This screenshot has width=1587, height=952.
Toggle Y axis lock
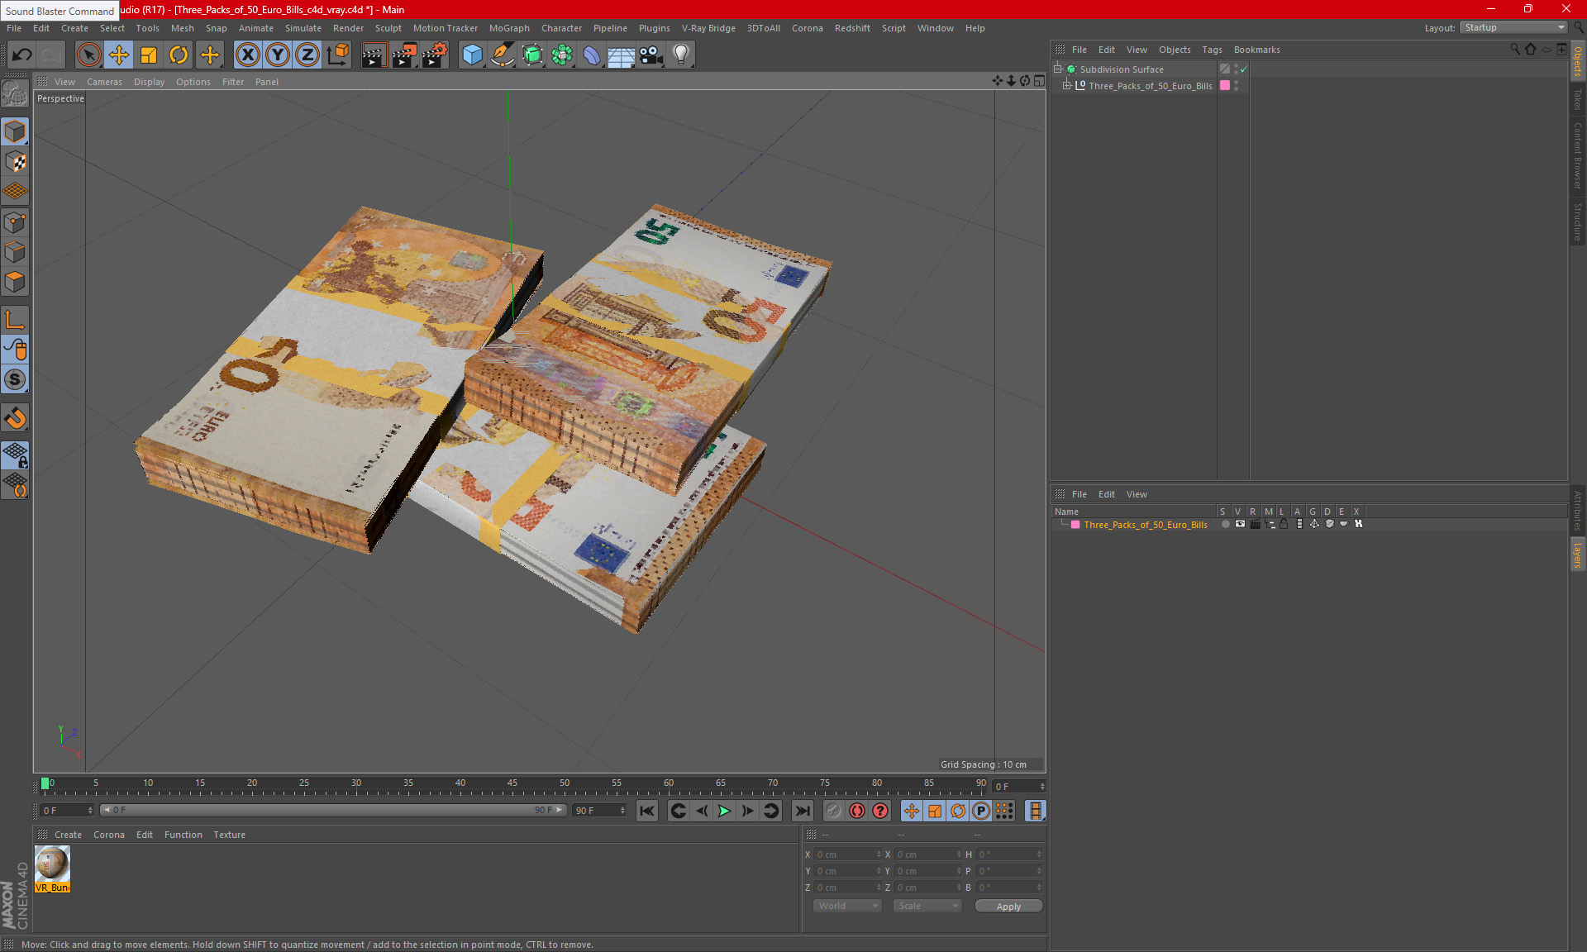tap(277, 55)
